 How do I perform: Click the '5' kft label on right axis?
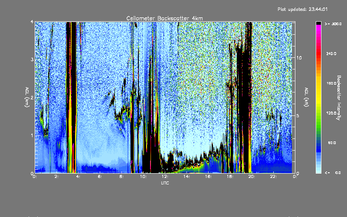click(x=298, y=115)
